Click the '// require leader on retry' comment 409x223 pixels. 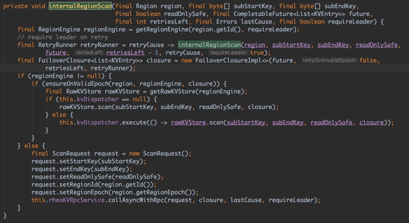[62, 37]
